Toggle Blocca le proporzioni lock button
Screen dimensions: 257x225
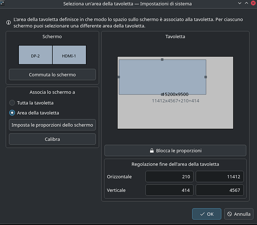point(175,150)
